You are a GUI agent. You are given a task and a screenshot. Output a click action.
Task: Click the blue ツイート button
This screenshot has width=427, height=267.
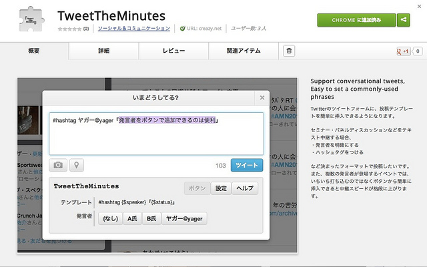tap(247, 165)
